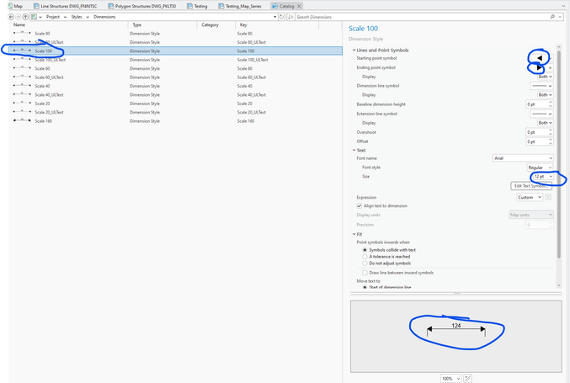Select the Scale 100_ULText style row
Image resolution: width=570 pixels, height=383 pixels.
tap(176, 60)
